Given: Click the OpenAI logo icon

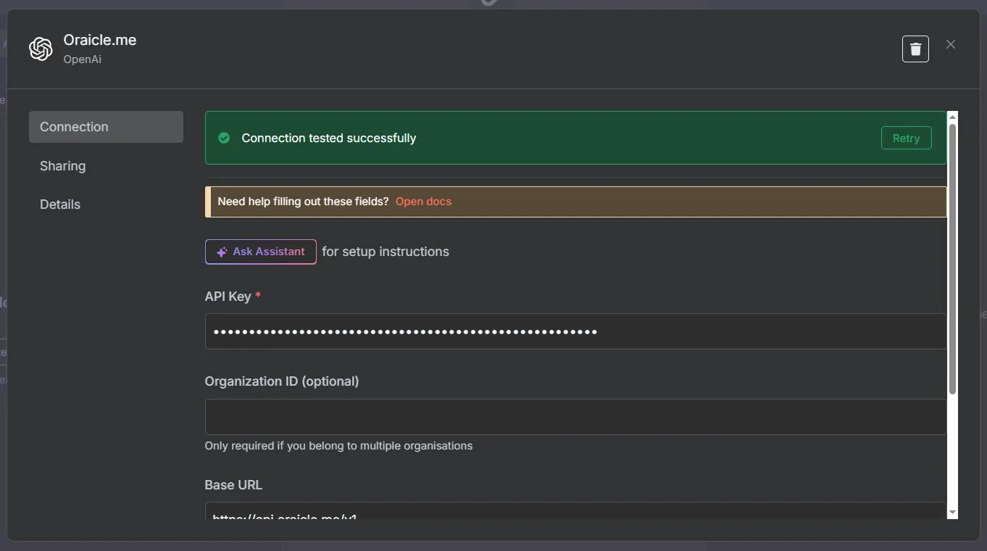Looking at the screenshot, I should point(41,49).
